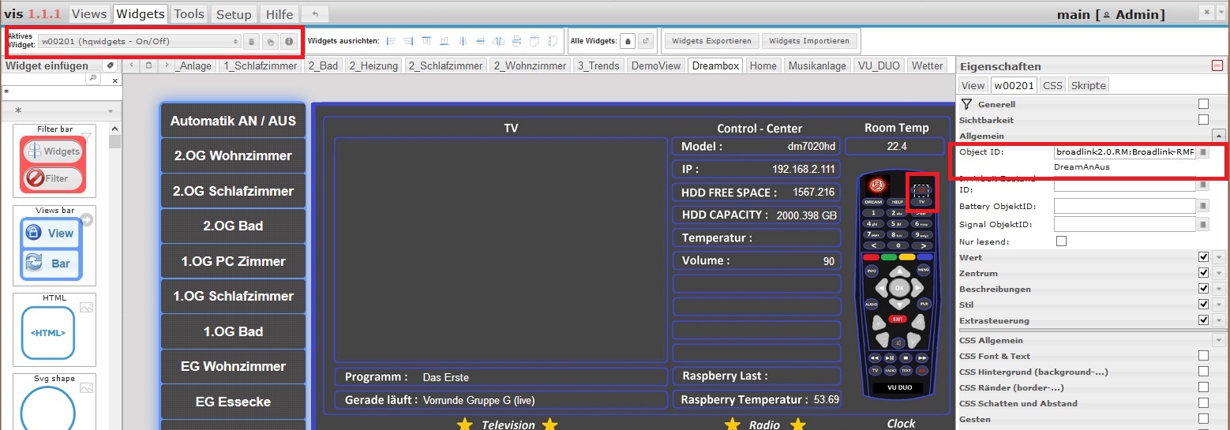
Task: Switch to the 2_Heizung view tab
Action: [374, 65]
